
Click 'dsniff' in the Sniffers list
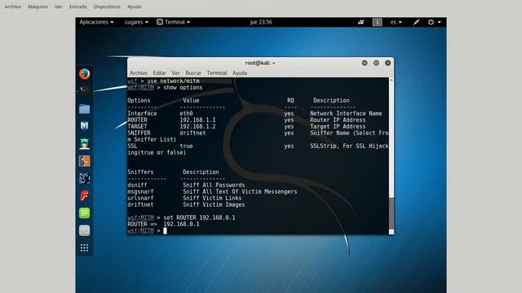pos(137,185)
